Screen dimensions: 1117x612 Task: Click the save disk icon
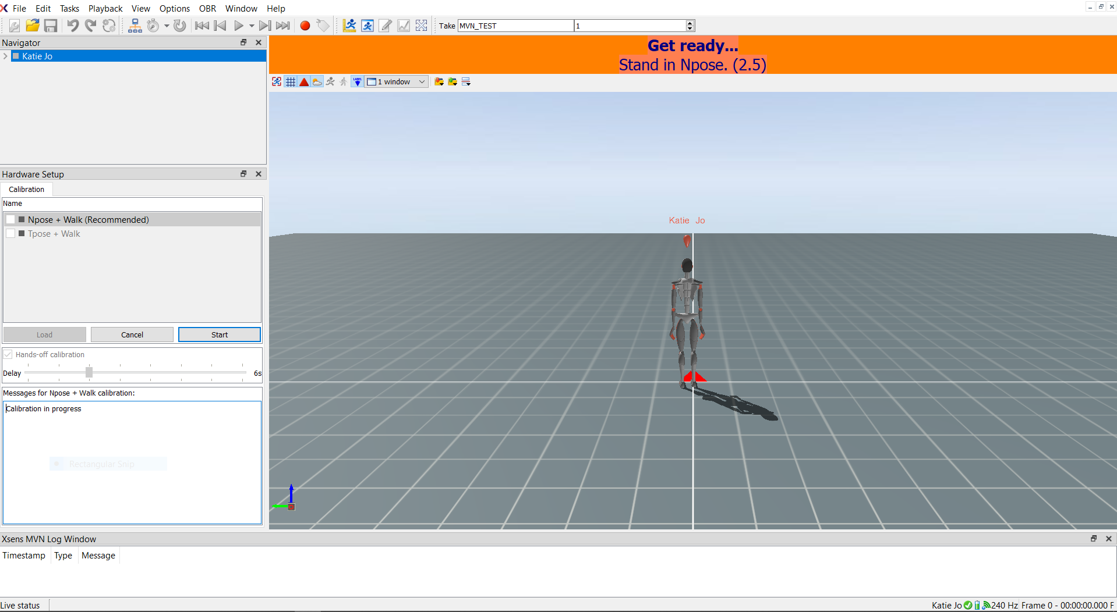point(51,26)
